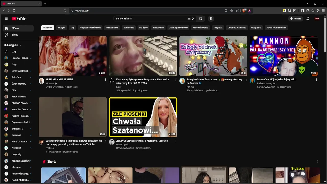Play the Chwała Szatanowi thumbnail
327x184 pixels.
pos(143,117)
